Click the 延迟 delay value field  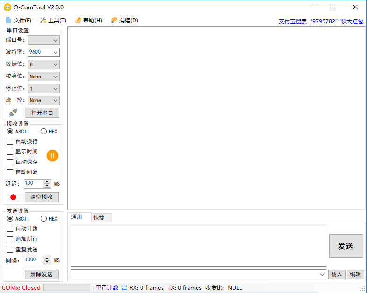coord(34,183)
